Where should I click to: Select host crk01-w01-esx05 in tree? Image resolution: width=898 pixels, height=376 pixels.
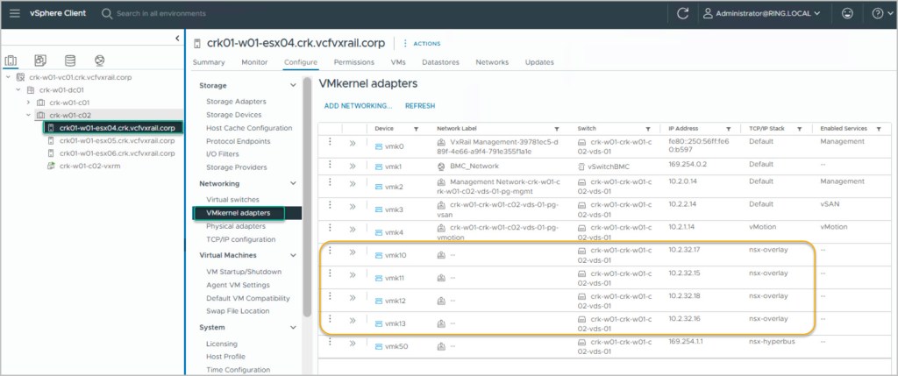(x=117, y=140)
